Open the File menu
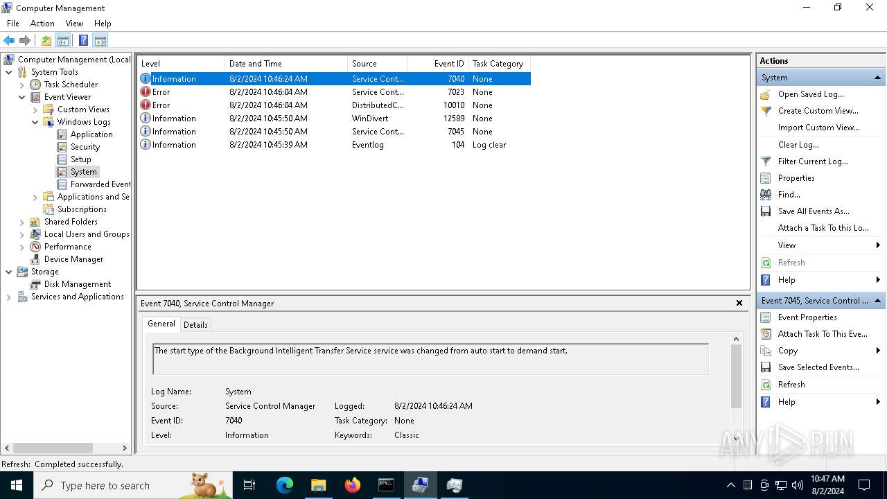This screenshot has height=499, width=887. coord(13,24)
